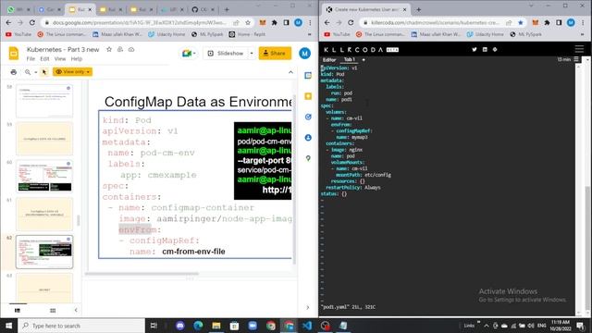This screenshot has height=333, width=592.
Task: Select slide thumbnail 60
Action: coord(44,177)
